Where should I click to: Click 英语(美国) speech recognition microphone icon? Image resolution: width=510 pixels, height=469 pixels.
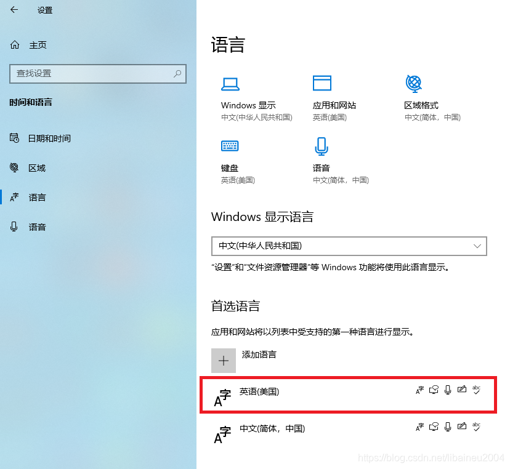[448, 390]
